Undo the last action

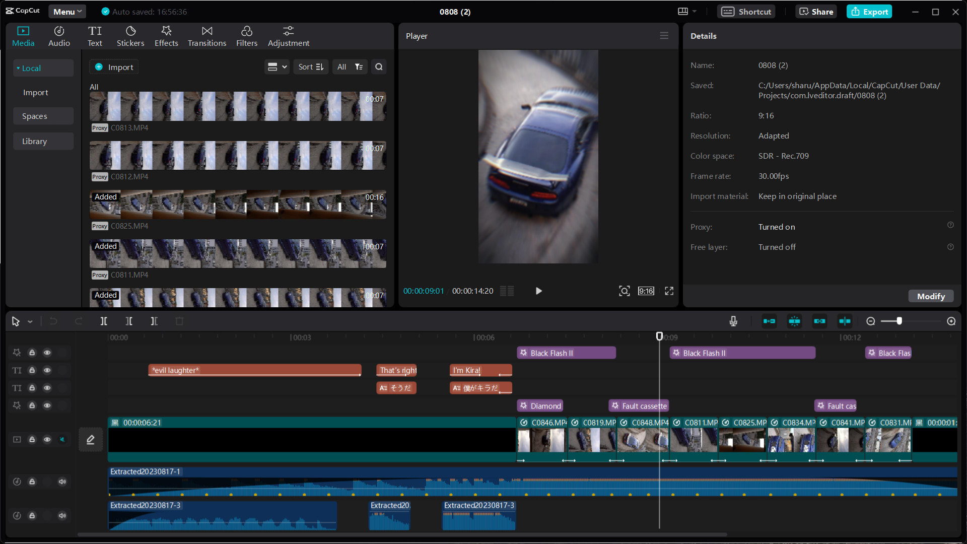(53, 321)
